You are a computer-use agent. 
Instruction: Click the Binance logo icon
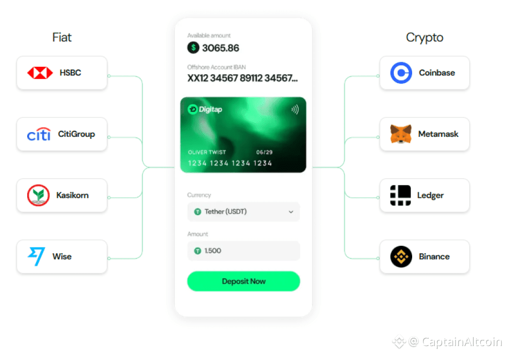click(401, 257)
